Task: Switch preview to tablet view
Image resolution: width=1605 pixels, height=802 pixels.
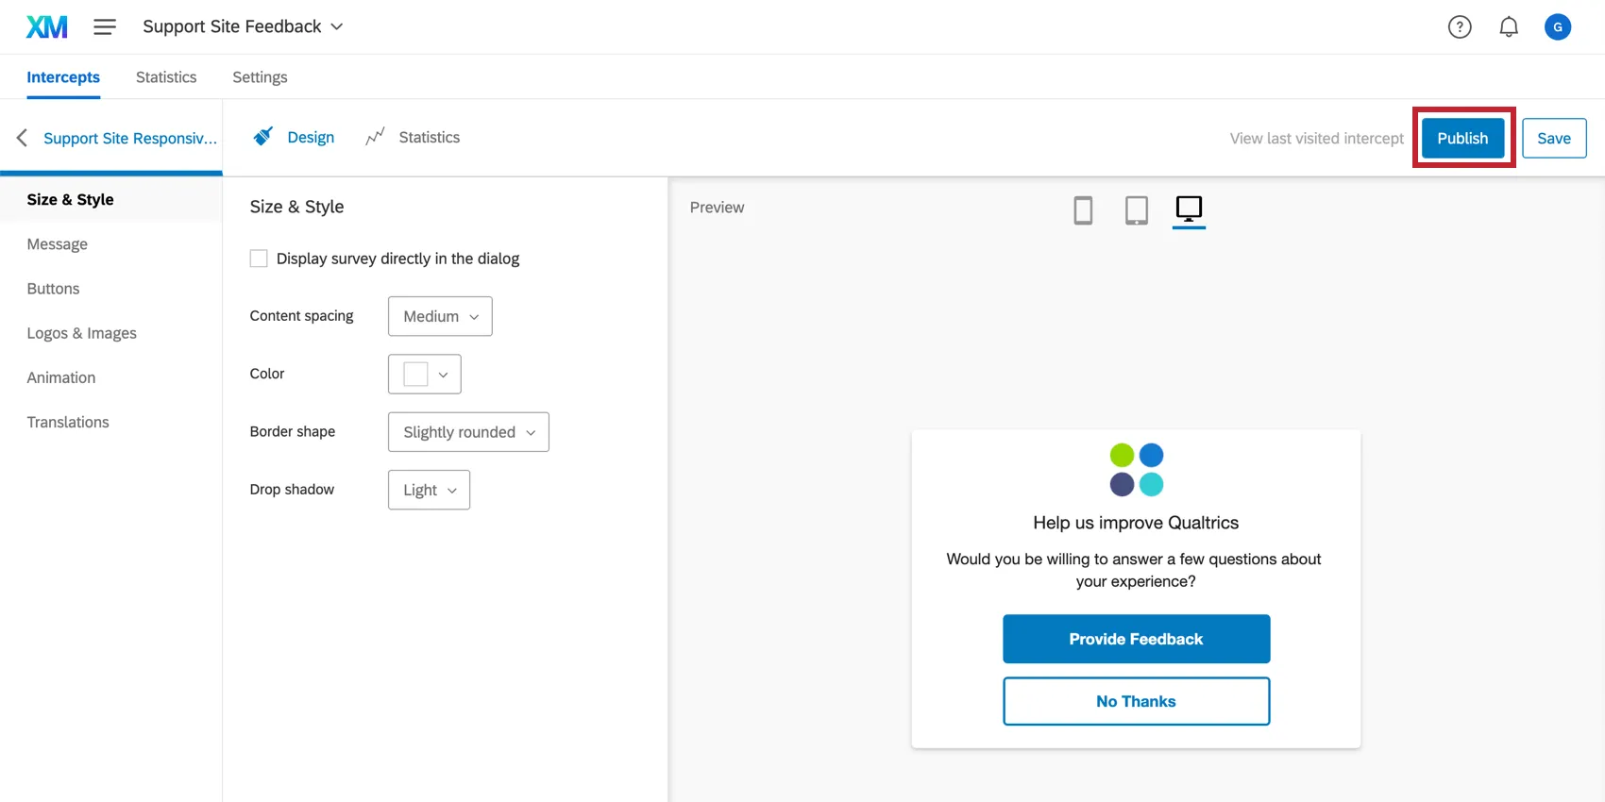Action: pos(1137,209)
